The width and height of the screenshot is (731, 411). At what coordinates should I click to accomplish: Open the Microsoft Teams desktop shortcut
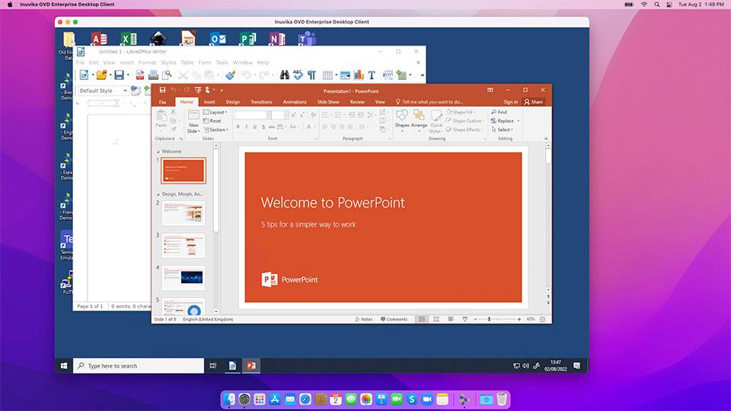click(307, 38)
